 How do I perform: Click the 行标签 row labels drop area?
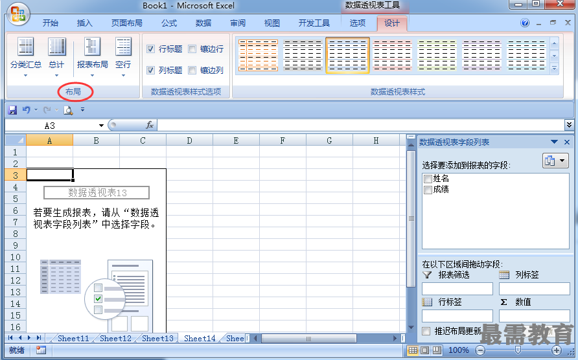point(457,316)
